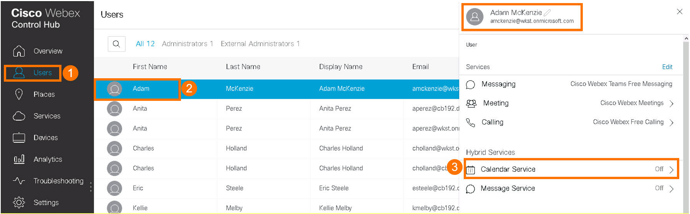This screenshot has width=690, height=214.
Task: Expand the Calendar Service chevron
Action: pos(671,170)
